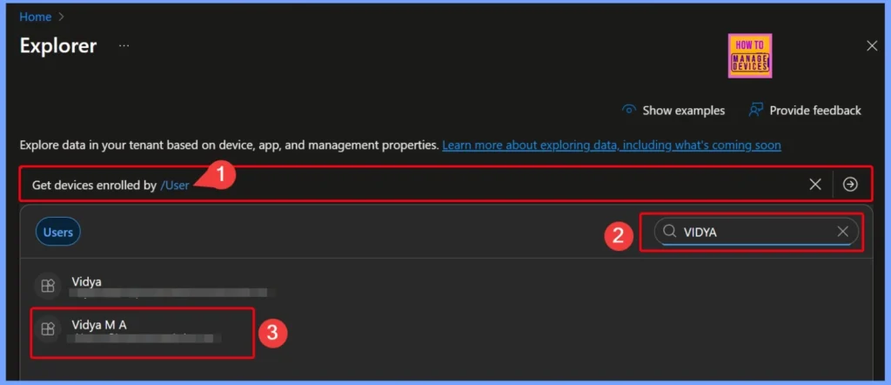Select the user named Vidya M A
891x385 pixels.
click(x=99, y=325)
